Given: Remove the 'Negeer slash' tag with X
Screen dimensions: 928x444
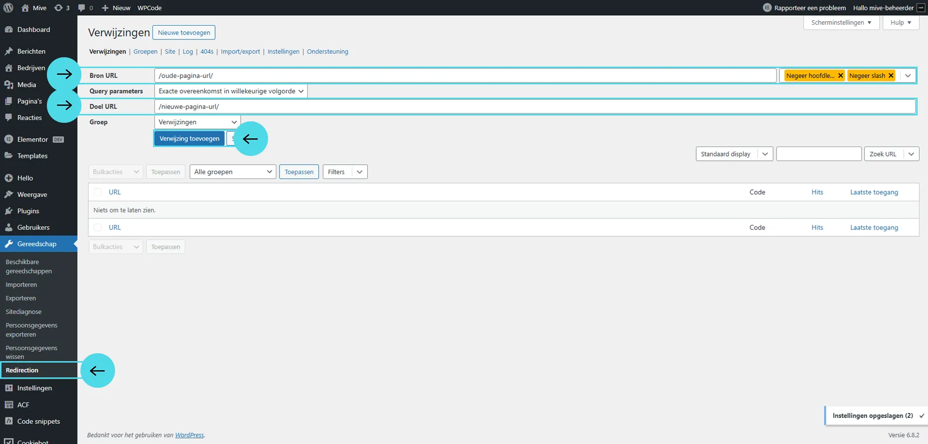Looking at the screenshot, I should pos(891,75).
